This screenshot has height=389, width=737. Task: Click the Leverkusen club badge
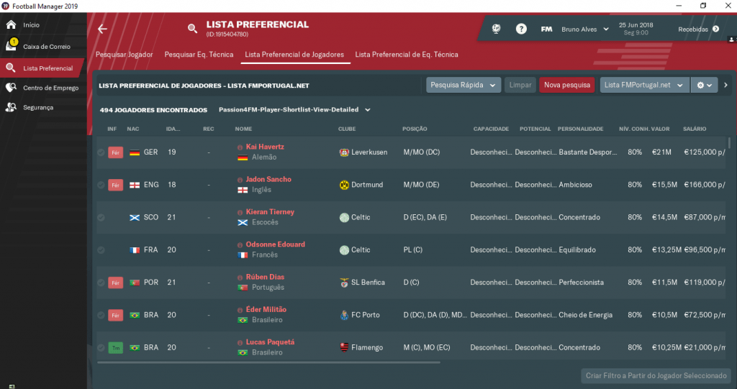coord(344,152)
